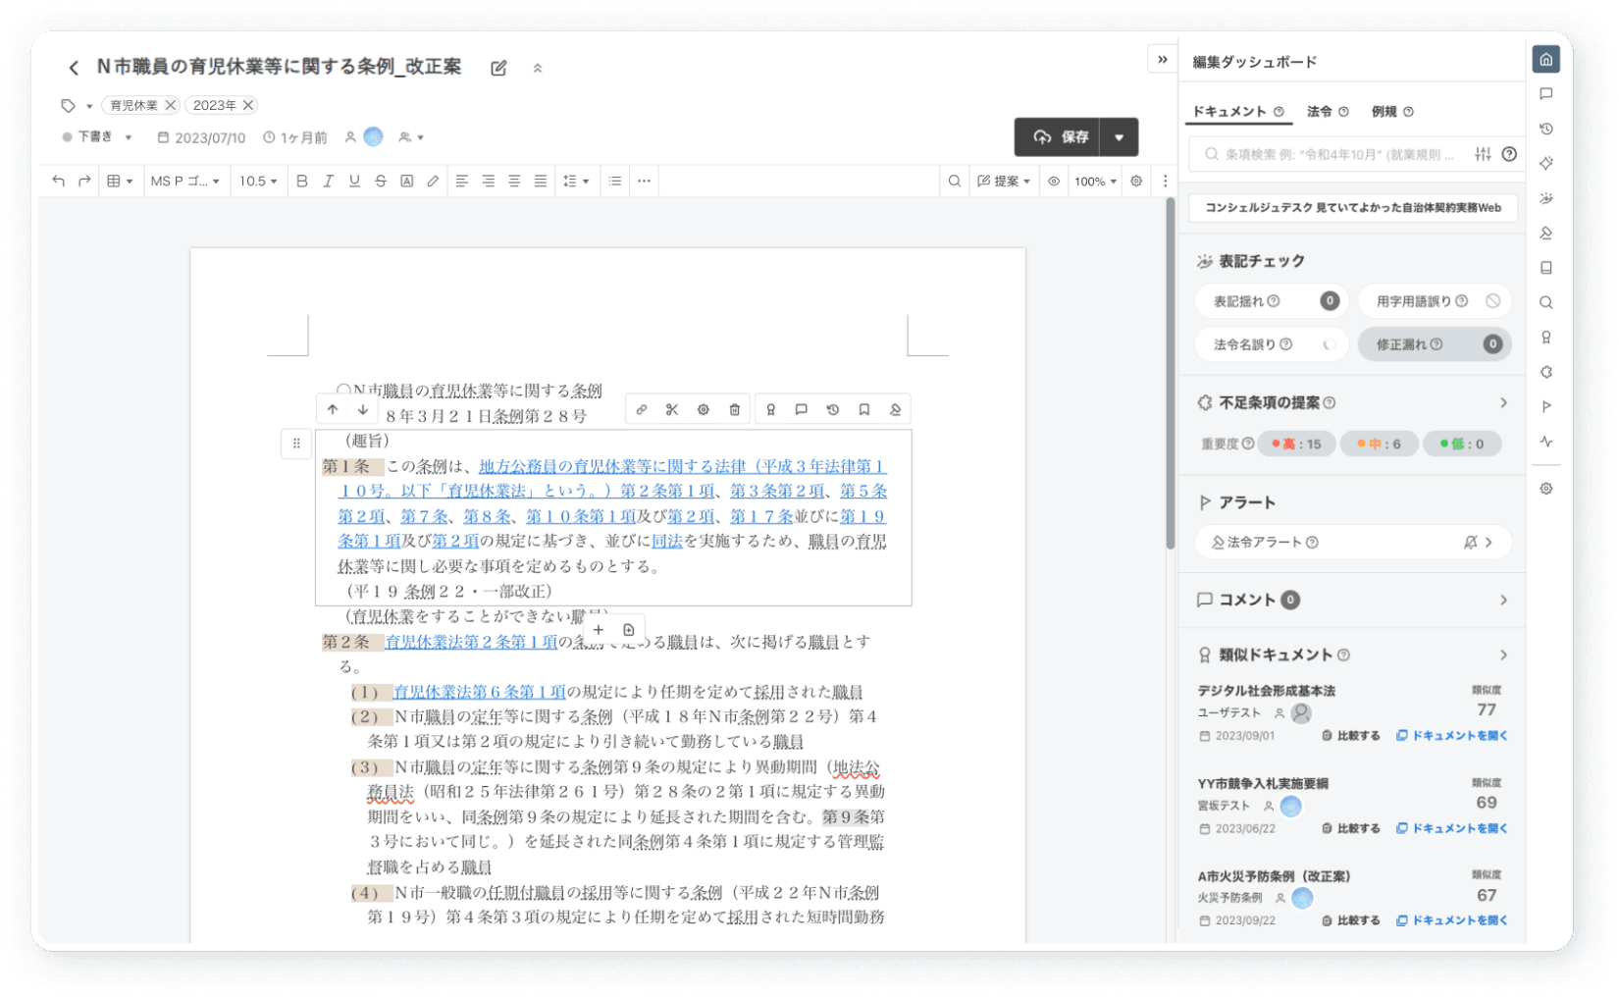Click the 保存 save button
This screenshot has width=1619, height=997.
[1060, 137]
